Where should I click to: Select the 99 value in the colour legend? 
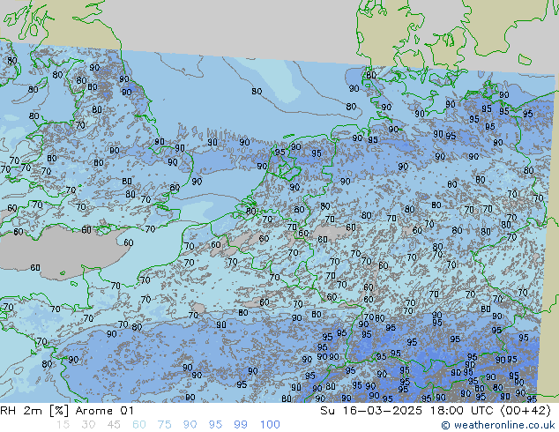click(241, 425)
